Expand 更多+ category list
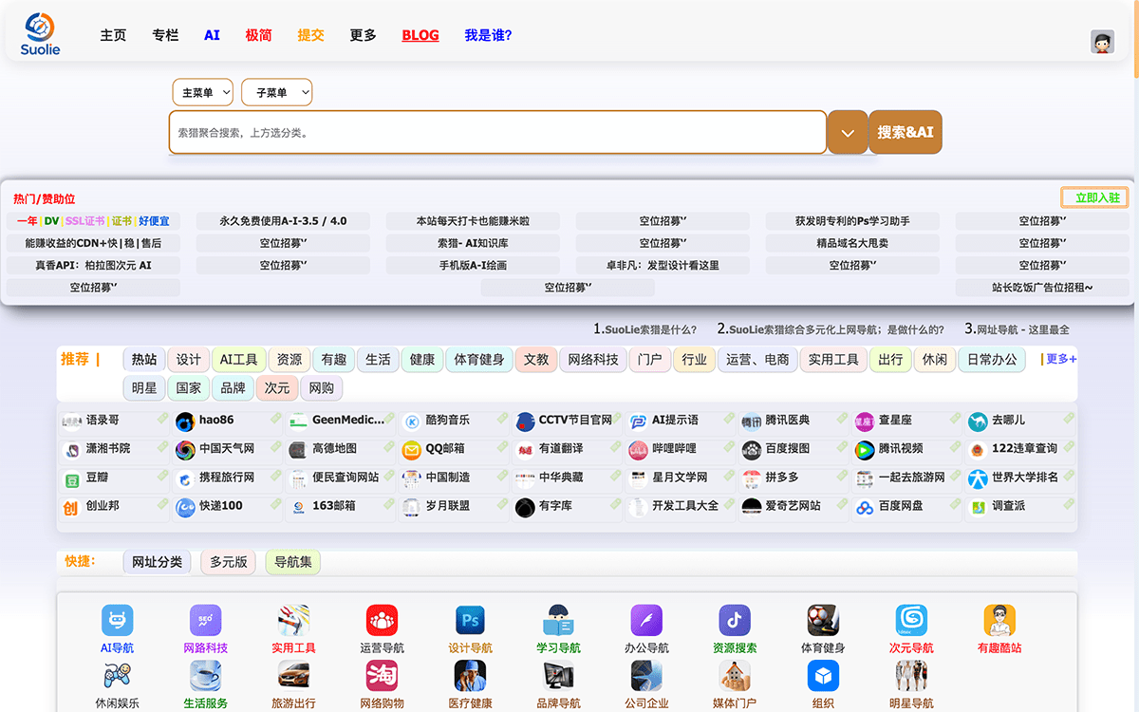Screen dimensions: 1139x712 (1060, 359)
